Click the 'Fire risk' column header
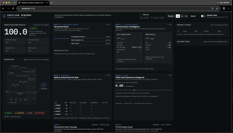This screenshot has width=233, height=133. click(x=105, y=103)
